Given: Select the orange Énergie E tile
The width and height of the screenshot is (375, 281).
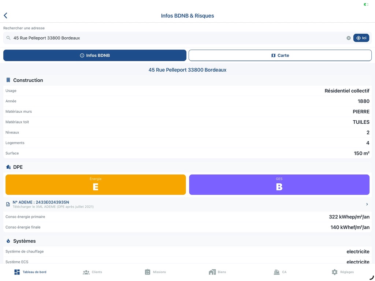Looking at the screenshot, I should pyautogui.click(x=96, y=184).
